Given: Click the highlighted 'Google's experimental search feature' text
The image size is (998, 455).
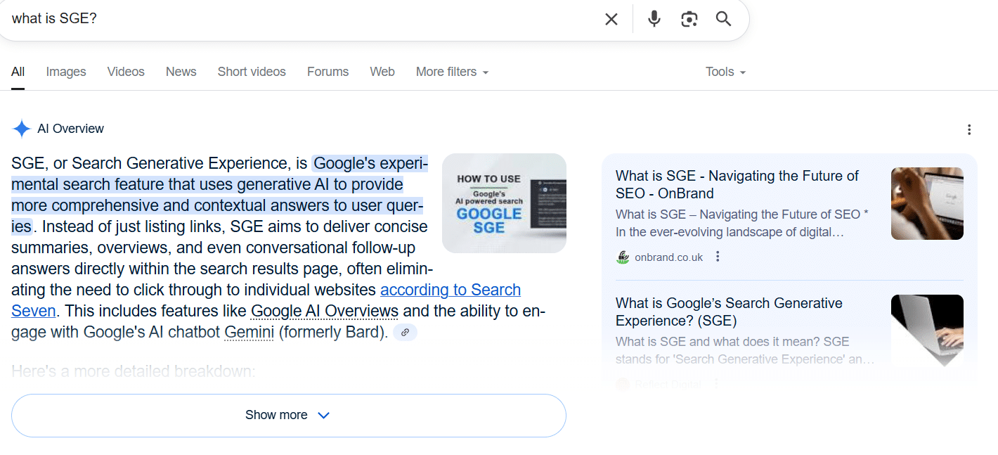Looking at the screenshot, I should (x=218, y=195).
